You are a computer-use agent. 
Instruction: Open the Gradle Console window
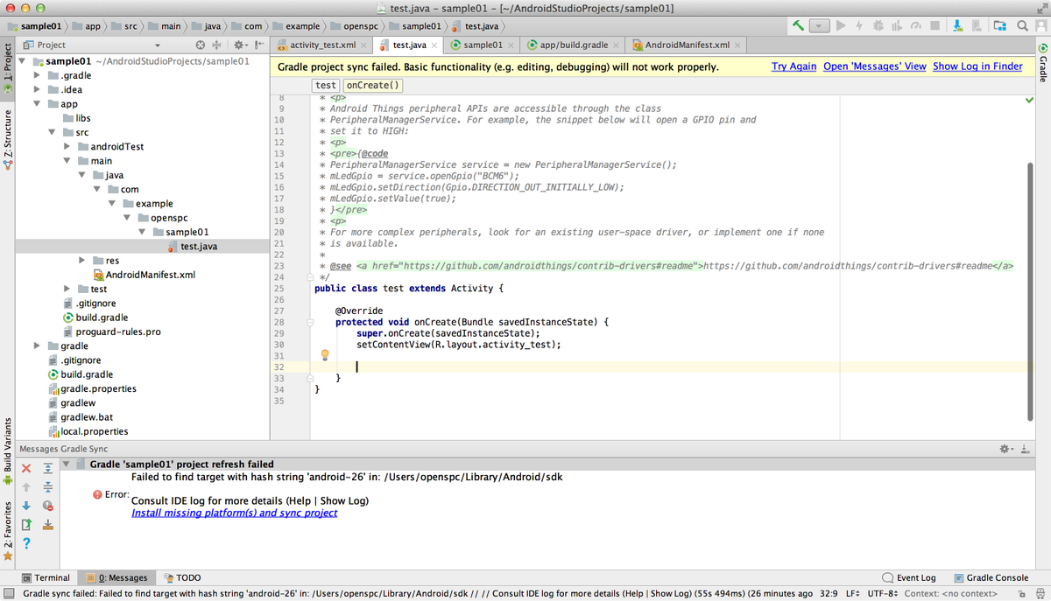[991, 577]
